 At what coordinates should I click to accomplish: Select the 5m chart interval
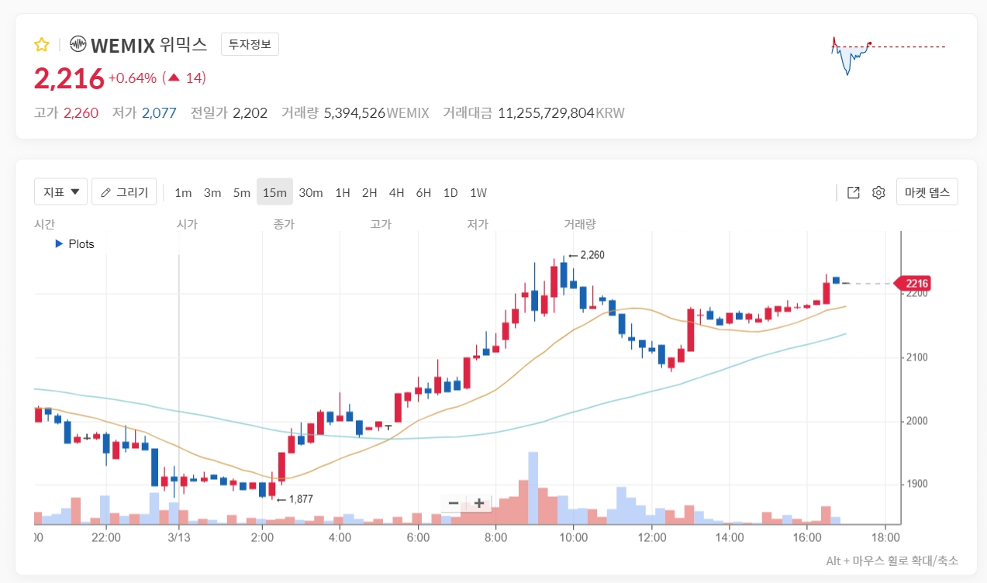tap(242, 192)
